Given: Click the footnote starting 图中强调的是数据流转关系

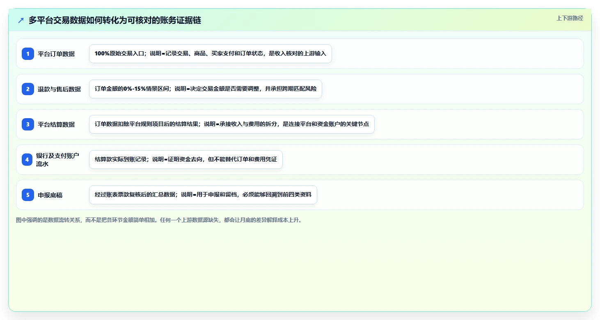Looking at the screenshot, I should tap(160, 220).
